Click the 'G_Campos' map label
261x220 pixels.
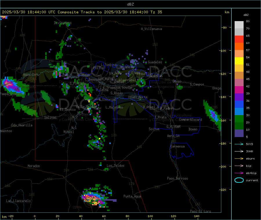[x=197, y=84]
